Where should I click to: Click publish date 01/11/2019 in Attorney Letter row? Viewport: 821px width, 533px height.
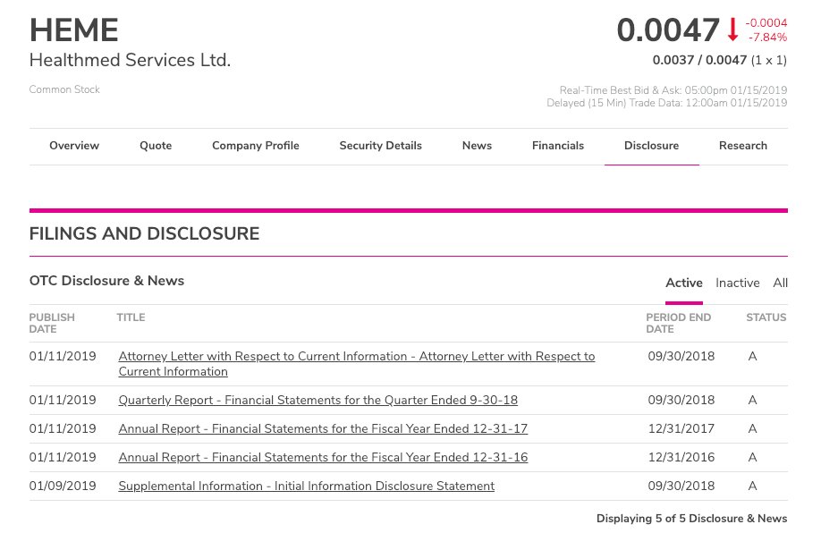63,356
